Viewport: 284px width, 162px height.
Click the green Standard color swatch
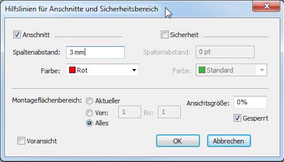(x=201, y=70)
